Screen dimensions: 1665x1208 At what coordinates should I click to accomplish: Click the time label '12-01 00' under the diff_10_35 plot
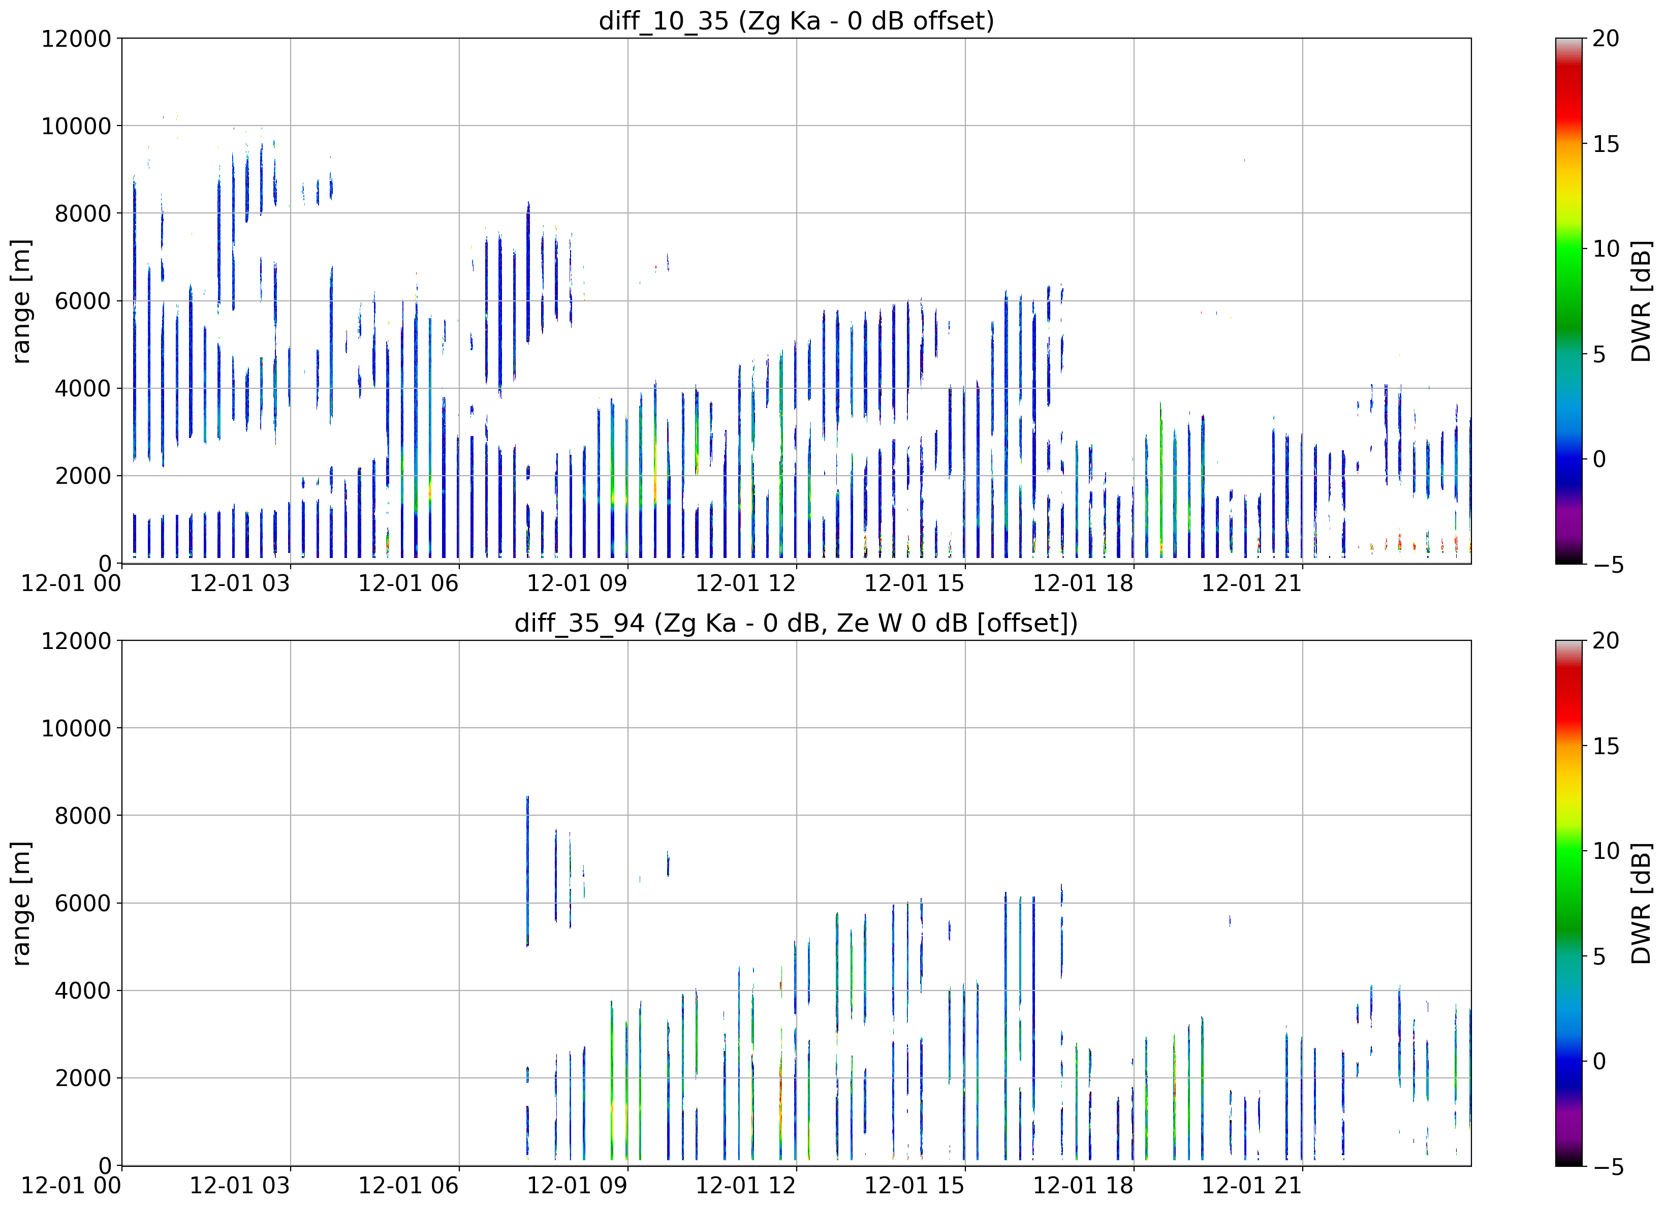[x=71, y=584]
